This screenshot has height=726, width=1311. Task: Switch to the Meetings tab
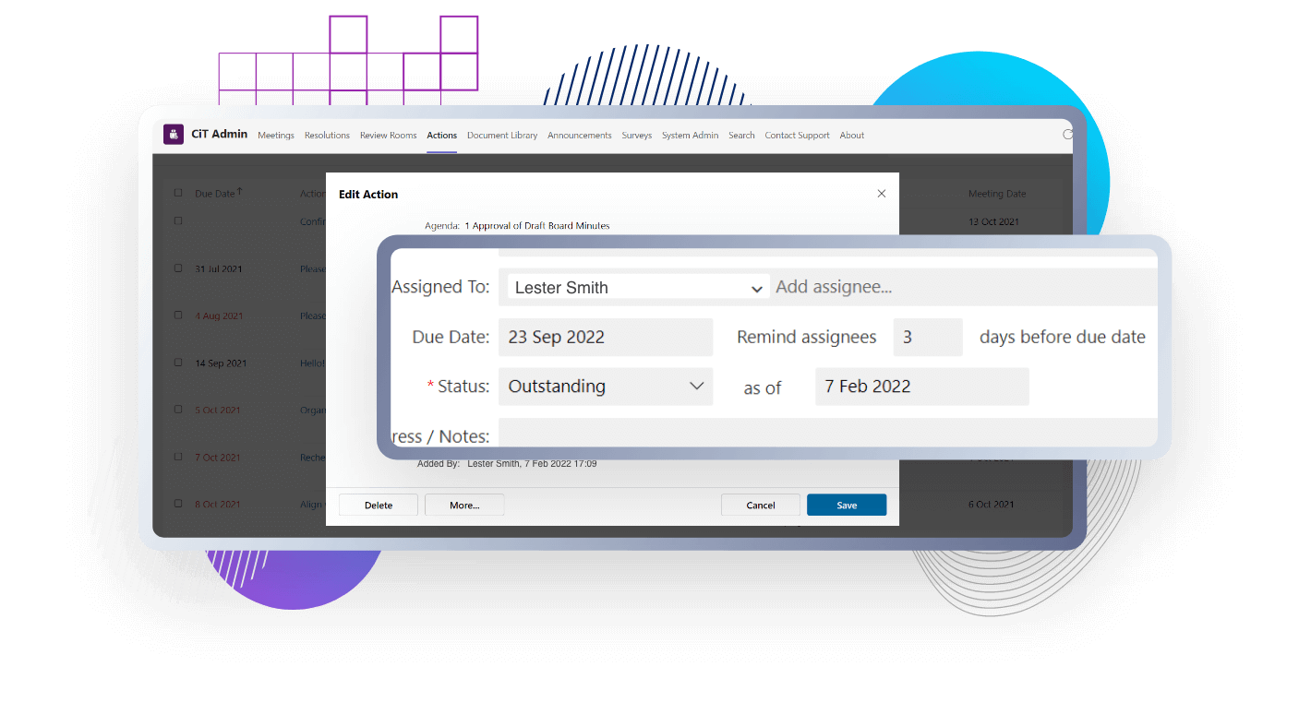click(x=275, y=136)
